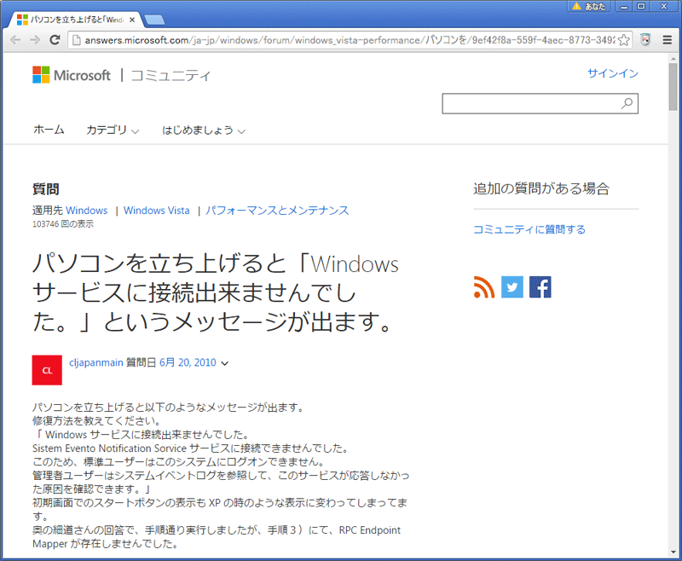The width and height of the screenshot is (682, 561).
Task: Open the Windows category link
Action: [x=87, y=211]
